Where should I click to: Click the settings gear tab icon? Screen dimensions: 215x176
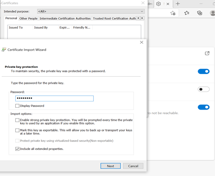coord(159,4)
